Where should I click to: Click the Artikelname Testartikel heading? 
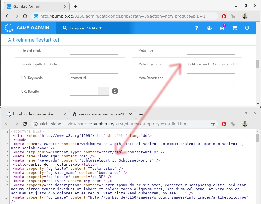coord(33,40)
